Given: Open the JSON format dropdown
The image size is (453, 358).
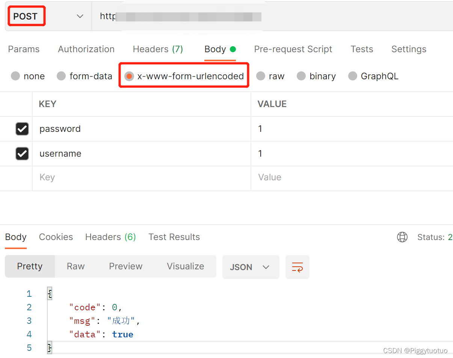Looking at the screenshot, I should [x=251, y=267].
